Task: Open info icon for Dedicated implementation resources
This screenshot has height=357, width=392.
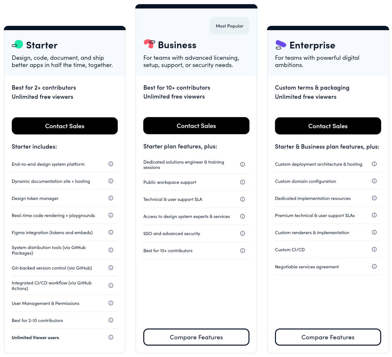Action: (374, 198)
